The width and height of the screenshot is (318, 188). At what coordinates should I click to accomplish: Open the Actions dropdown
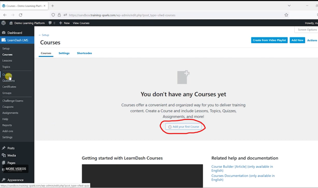[312, 40]
